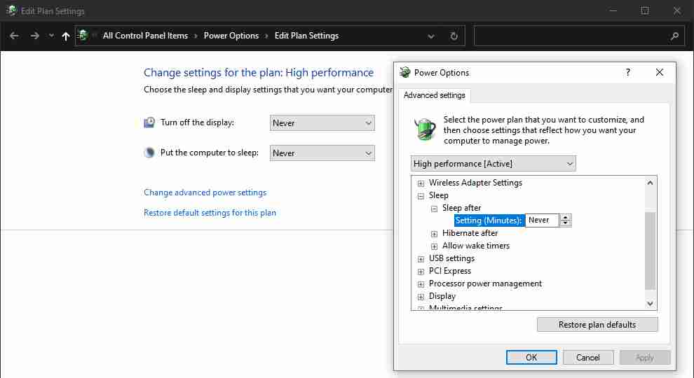Open Power Options breadcrumb
The image size is (694, 378).
coord(231,36)
